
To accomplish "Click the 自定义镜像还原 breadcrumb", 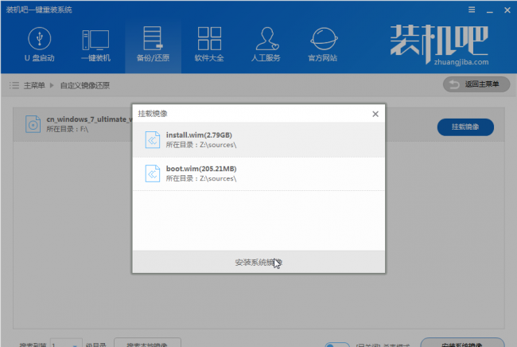I will (x=85, y=85).
